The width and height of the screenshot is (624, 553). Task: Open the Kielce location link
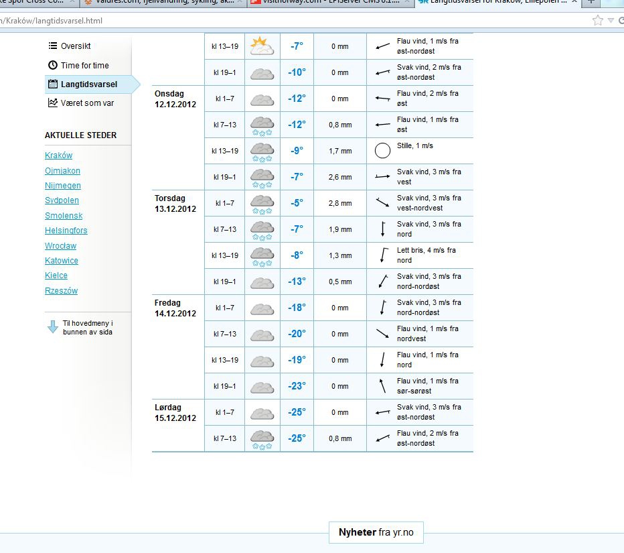point(56,275)
